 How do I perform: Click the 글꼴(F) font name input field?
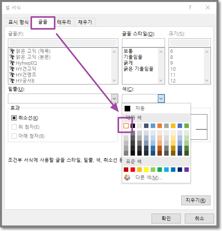(x=63, y=43)
